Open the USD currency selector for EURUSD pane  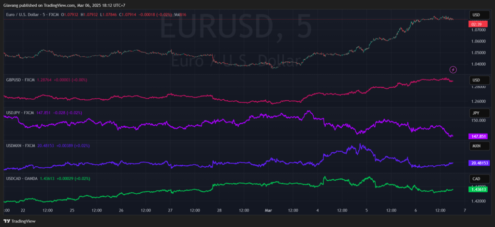point(475,14)
